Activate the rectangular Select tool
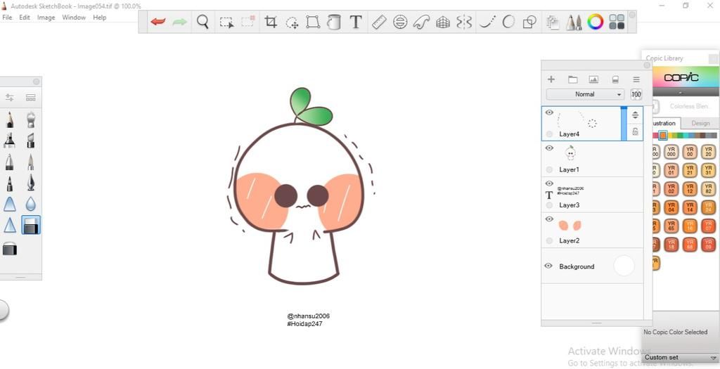Image resolution: width=720 pixels, height=369 pixels. (x=226, y=22)
